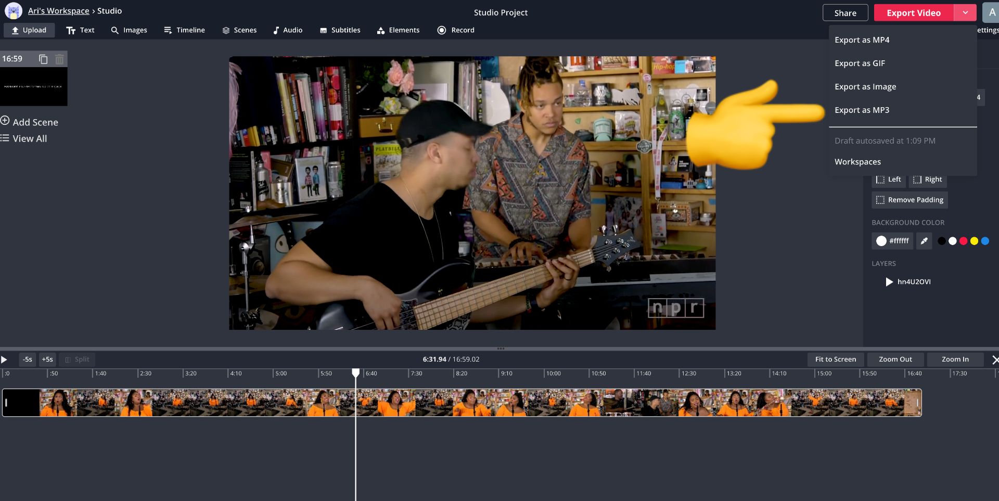
Task: Open the Elements library
Action: pyautogui.click(x=398, y=30)
